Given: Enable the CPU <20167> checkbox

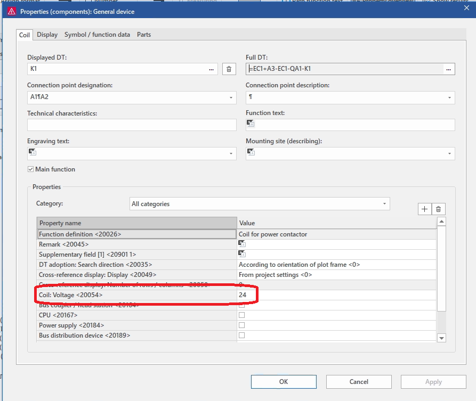Looking at the screenshot, I should point(242,315).
